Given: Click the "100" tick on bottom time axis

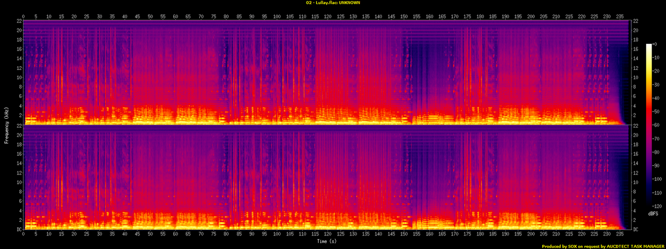Looking at the screenshot, I should pyautogui.click(x=278, y=235).
